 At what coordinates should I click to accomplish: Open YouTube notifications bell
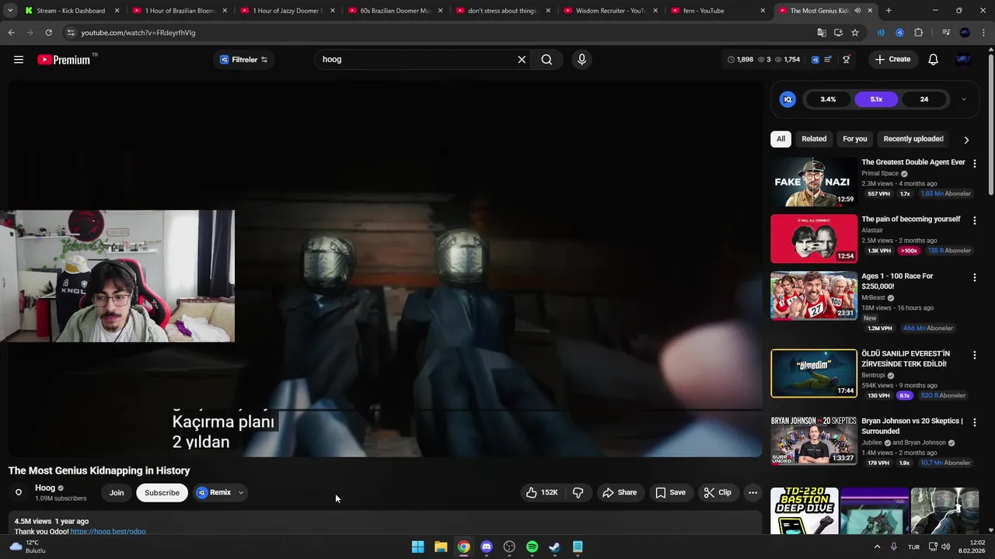click(x=934, y=60)
